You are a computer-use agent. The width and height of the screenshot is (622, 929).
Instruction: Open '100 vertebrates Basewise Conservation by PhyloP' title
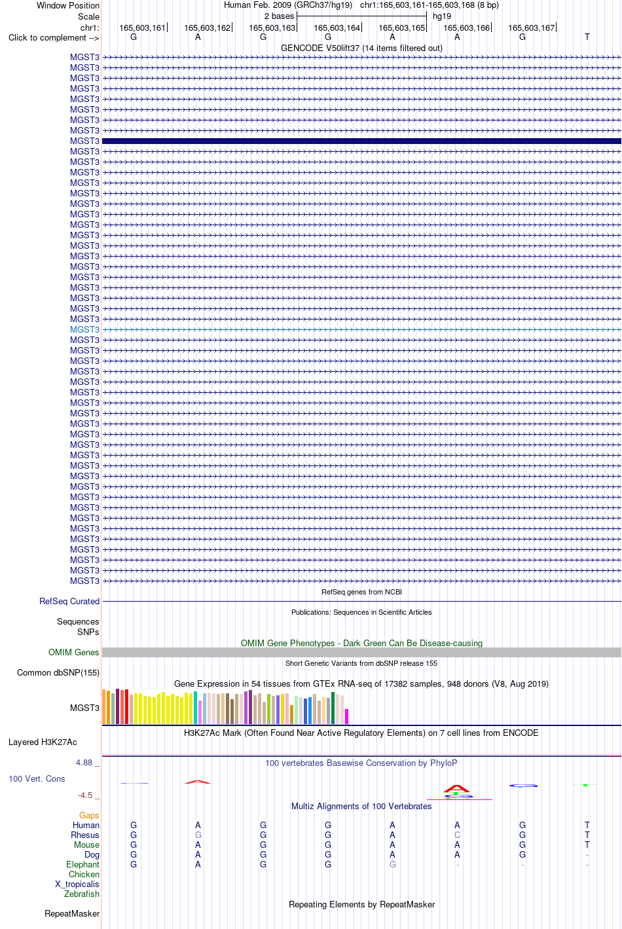click(x=361, y=763)
